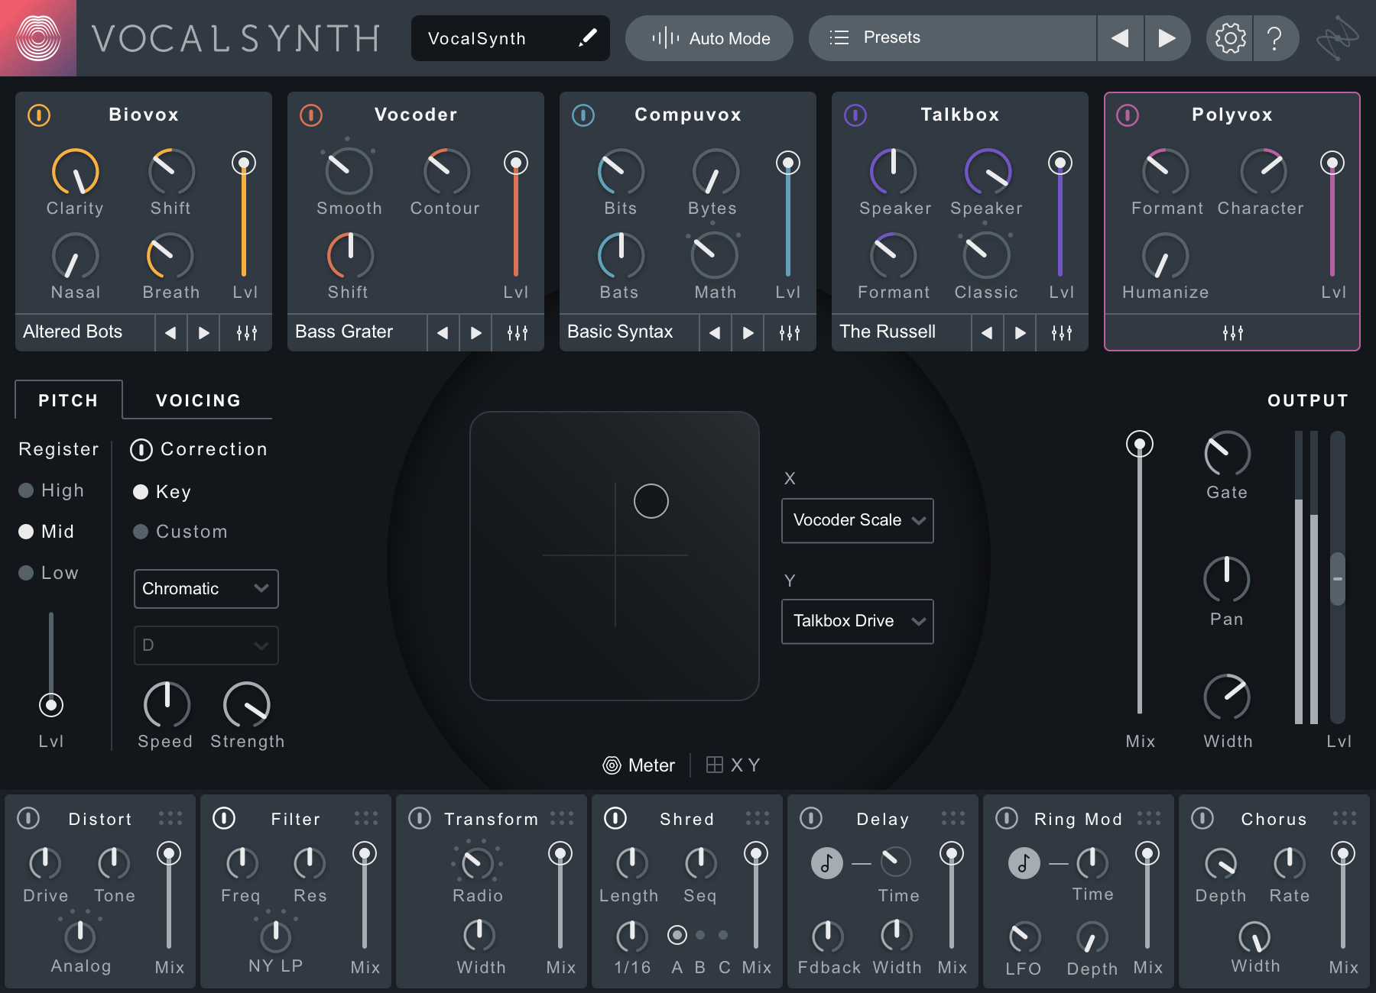Click the Auto Mode button
The width and height of the screenshot is (1376, 993).
[x=709, y=38]
